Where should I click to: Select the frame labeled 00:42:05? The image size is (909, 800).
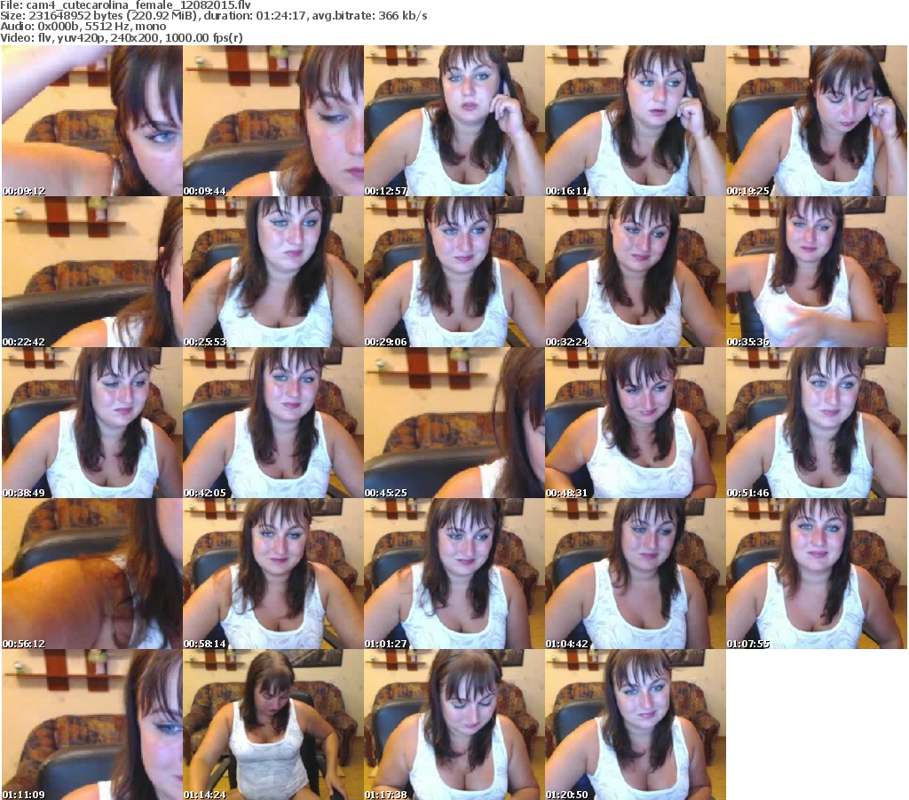click(273, 423)
